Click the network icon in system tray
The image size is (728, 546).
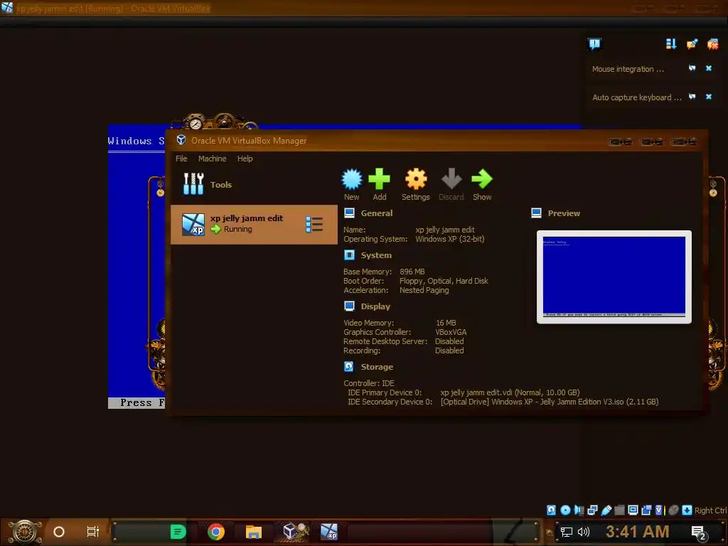click(566, 532)
